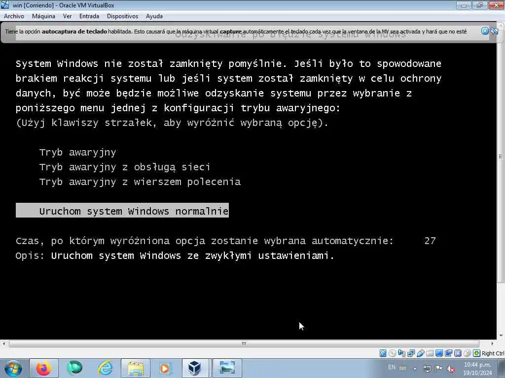Click the CPU virtualization status icon
This screenshot has width=505, height=378.
(458, 353)
